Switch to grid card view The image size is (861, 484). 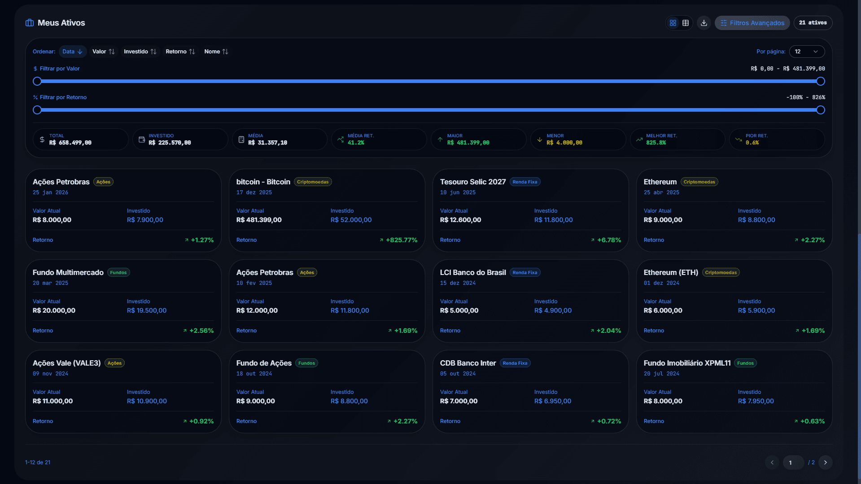click(673, 23)
